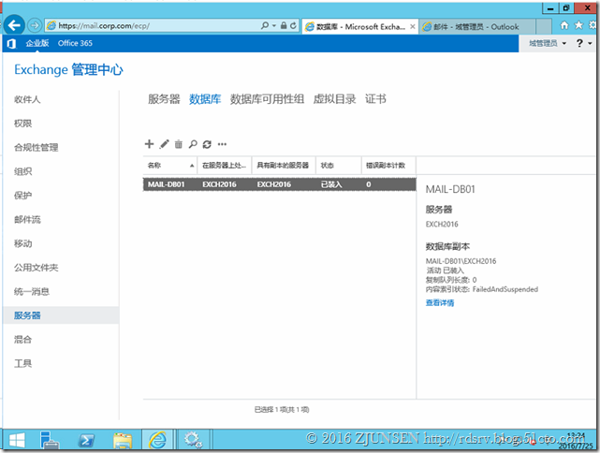Open 查看详情 link in details pane
This screenshot has height=453, width=600.
pos(440,303)
